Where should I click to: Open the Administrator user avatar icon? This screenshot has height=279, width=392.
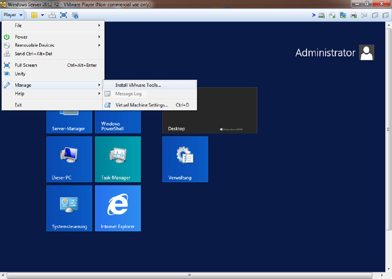366,53
